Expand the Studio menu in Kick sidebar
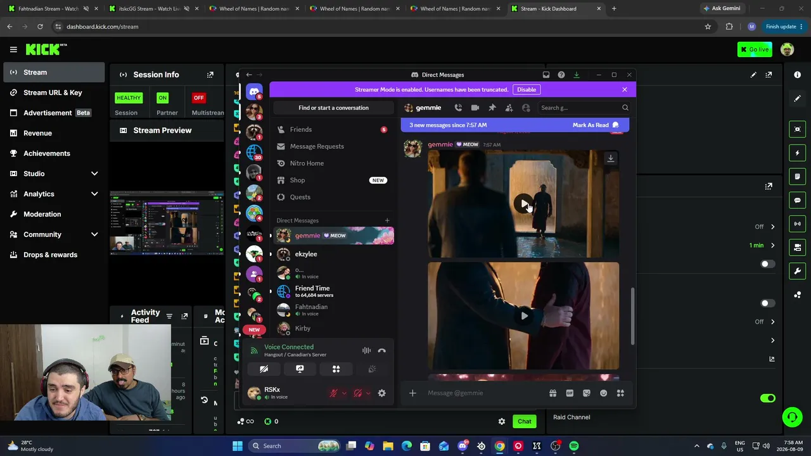811x456 pixels. click(94, 174)
